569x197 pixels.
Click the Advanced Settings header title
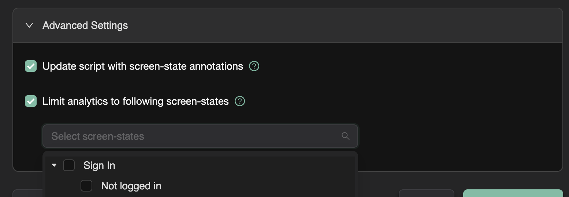[85, 26]
